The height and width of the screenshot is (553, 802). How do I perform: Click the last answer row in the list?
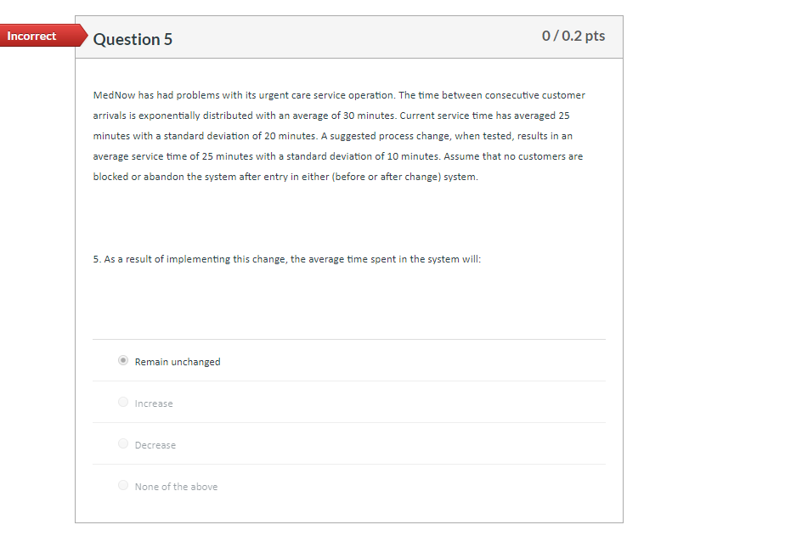coord(349,486)
